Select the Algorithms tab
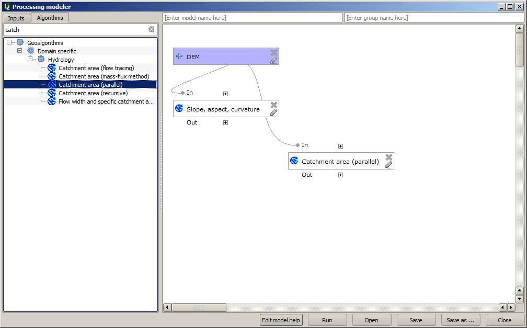Screen dimensions: 527x328 [x=50, y=18]
